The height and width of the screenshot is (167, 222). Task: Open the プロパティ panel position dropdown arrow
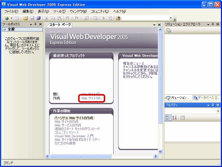tap(208, 105)
